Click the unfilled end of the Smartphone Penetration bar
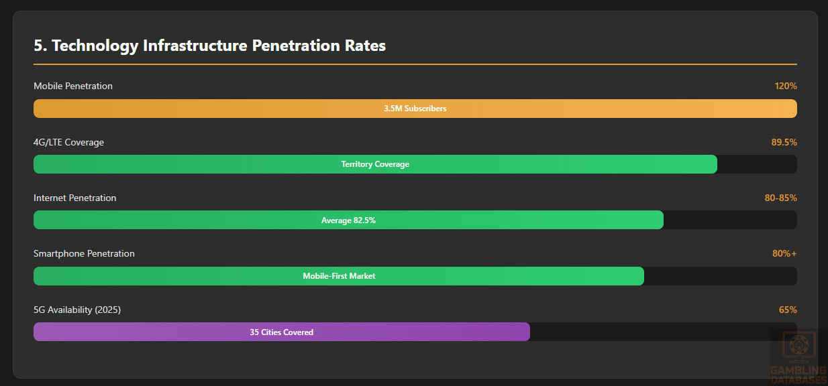Screen dimensions: 828x386 [x=720, y=276]
